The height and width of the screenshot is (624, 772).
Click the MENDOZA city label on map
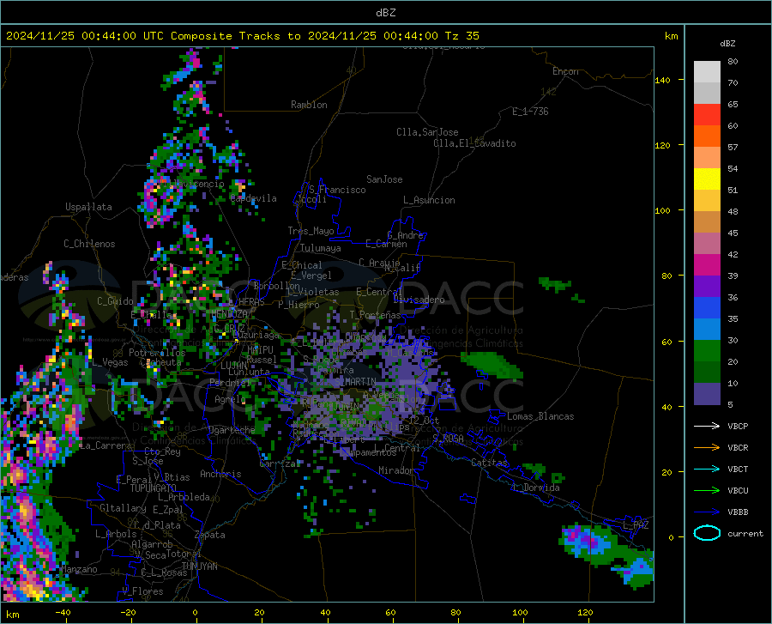pyautogui.click(x=229, y=314)
